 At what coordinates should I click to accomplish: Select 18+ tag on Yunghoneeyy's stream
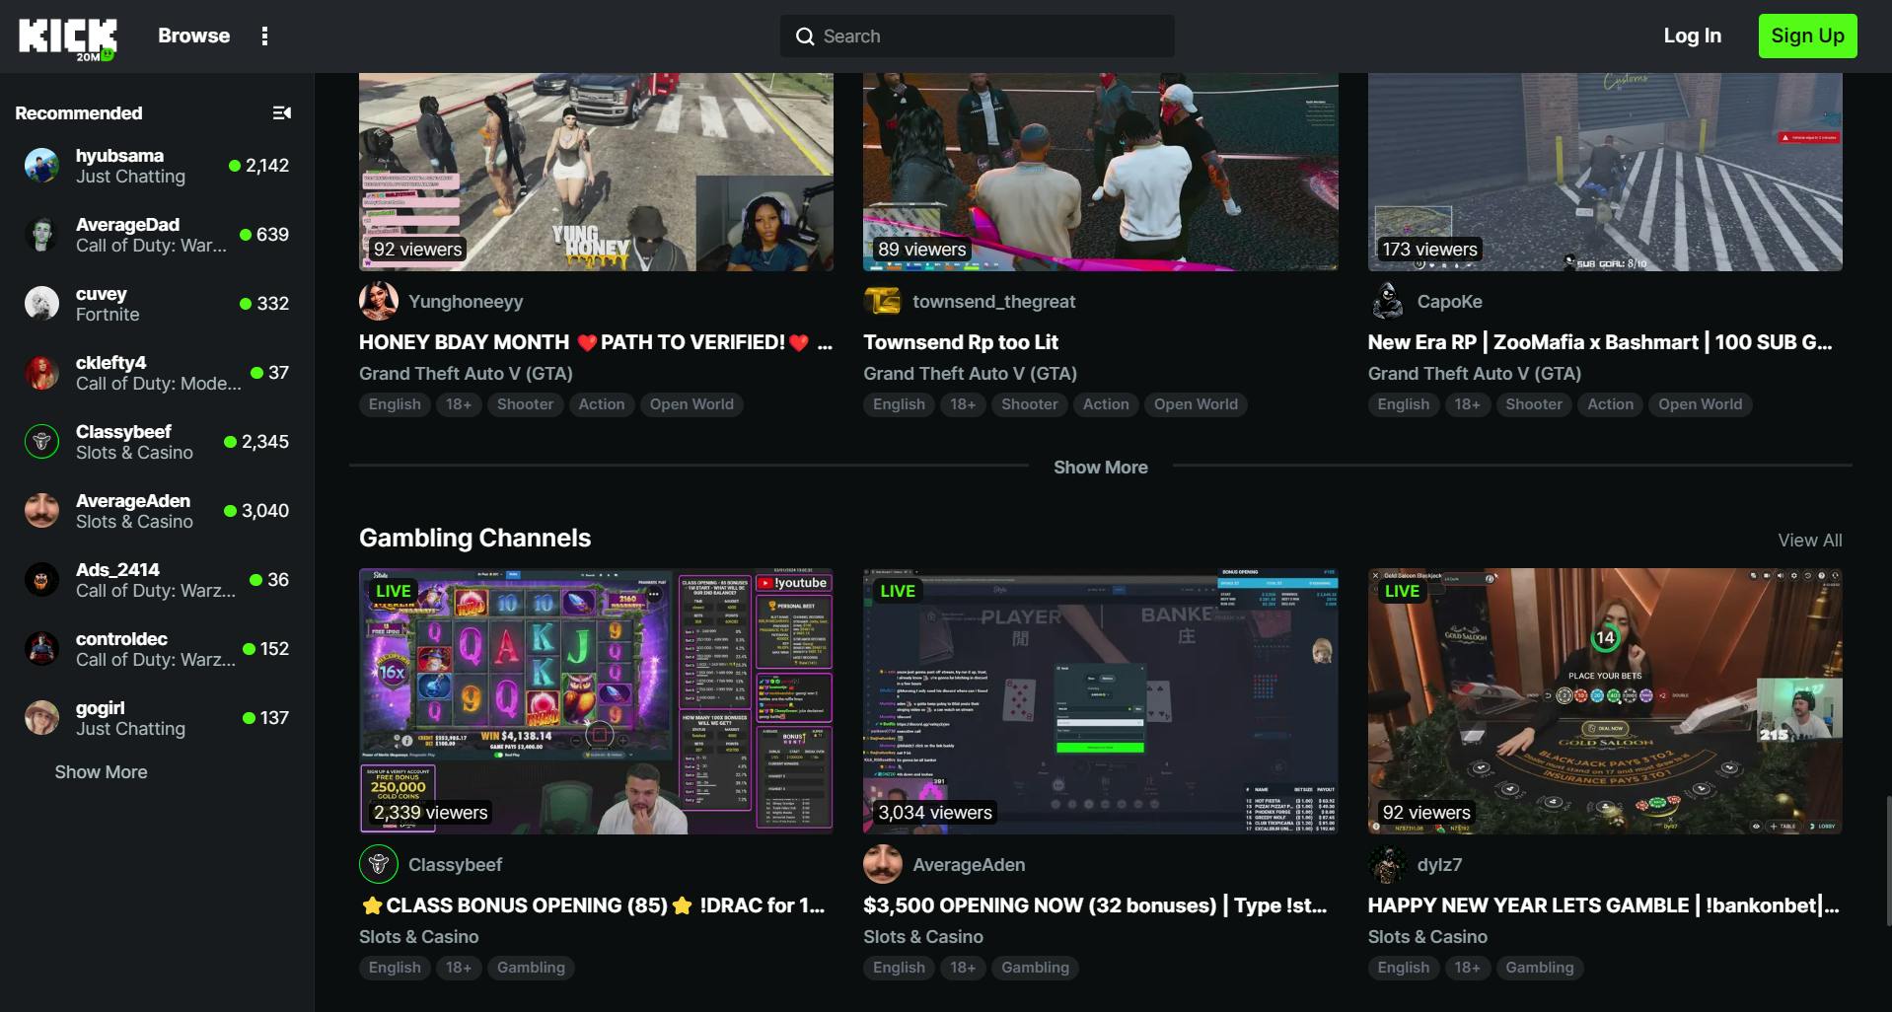coord(459,404)
